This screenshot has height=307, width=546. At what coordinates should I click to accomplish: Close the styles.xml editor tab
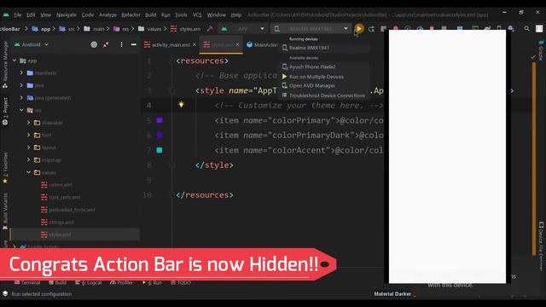237,44
